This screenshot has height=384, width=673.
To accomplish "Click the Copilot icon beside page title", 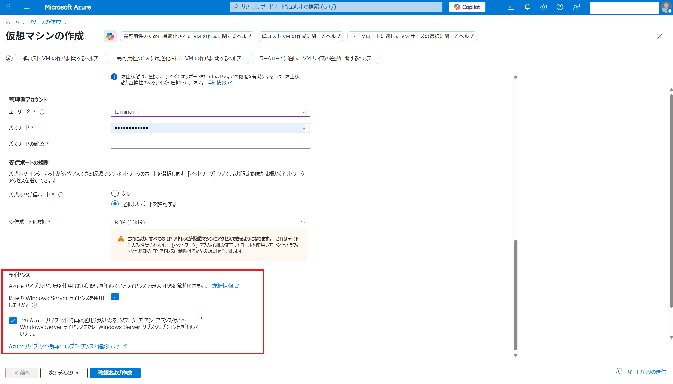I will (x=110, y=36).
